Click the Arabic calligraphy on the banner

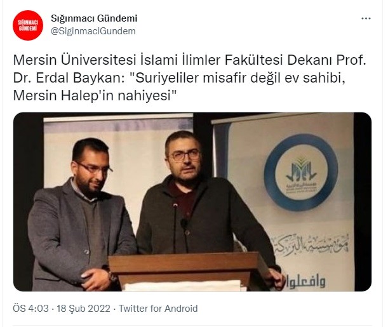coord(311,246)
